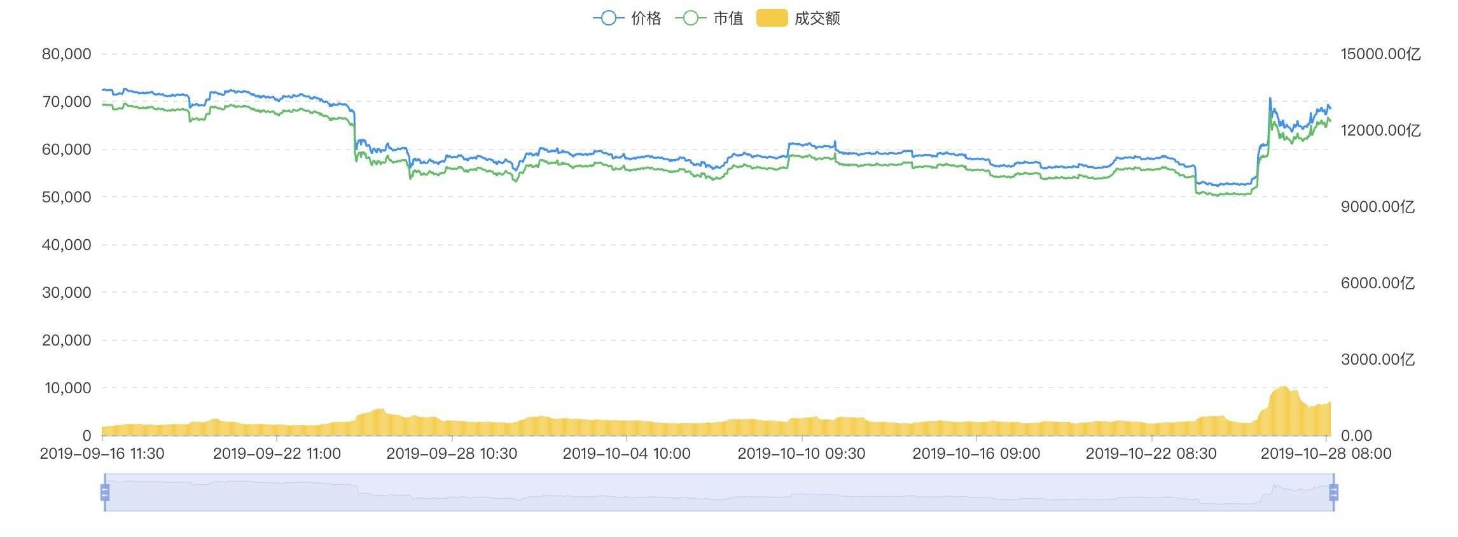The image size is (1458, 537).
Task: Click the 2019-10-04 10:00 date label
Action: point(627,454)
